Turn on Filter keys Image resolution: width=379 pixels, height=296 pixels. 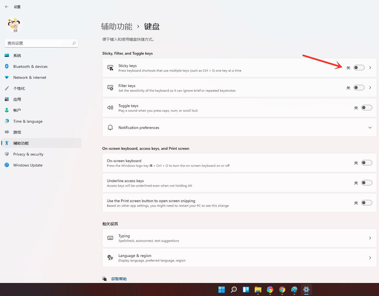tap(359, 87)
